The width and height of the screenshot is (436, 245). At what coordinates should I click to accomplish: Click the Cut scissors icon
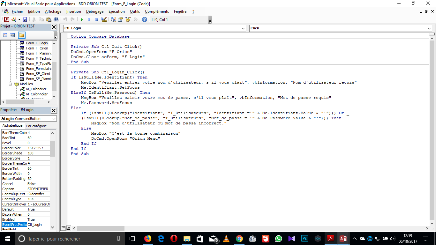point(34,19)
